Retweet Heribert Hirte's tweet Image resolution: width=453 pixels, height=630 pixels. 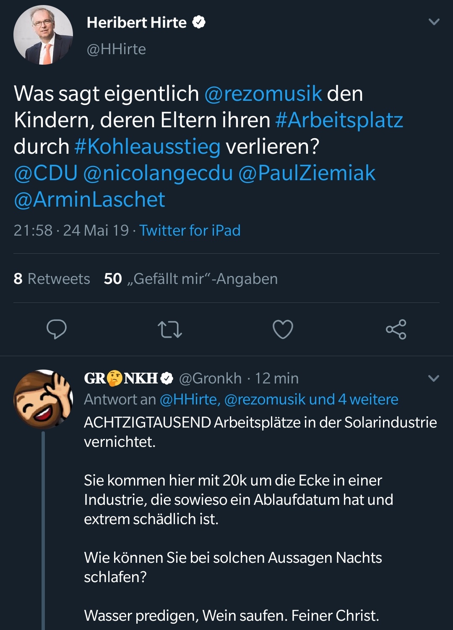coord(169,329)
